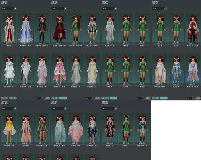Choose the voluminous pink ball gown outfit
Screen dimensions: 201x160
(76, 129)
